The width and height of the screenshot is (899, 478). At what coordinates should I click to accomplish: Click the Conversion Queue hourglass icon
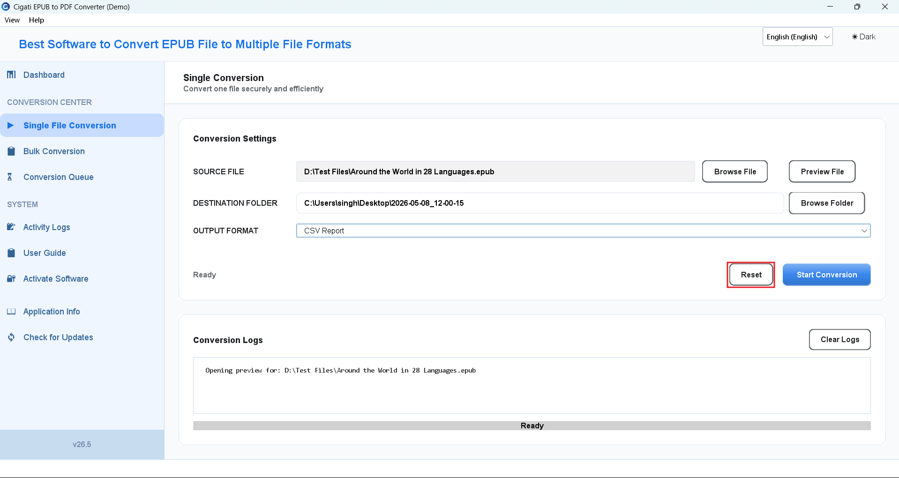pos(10,177)
